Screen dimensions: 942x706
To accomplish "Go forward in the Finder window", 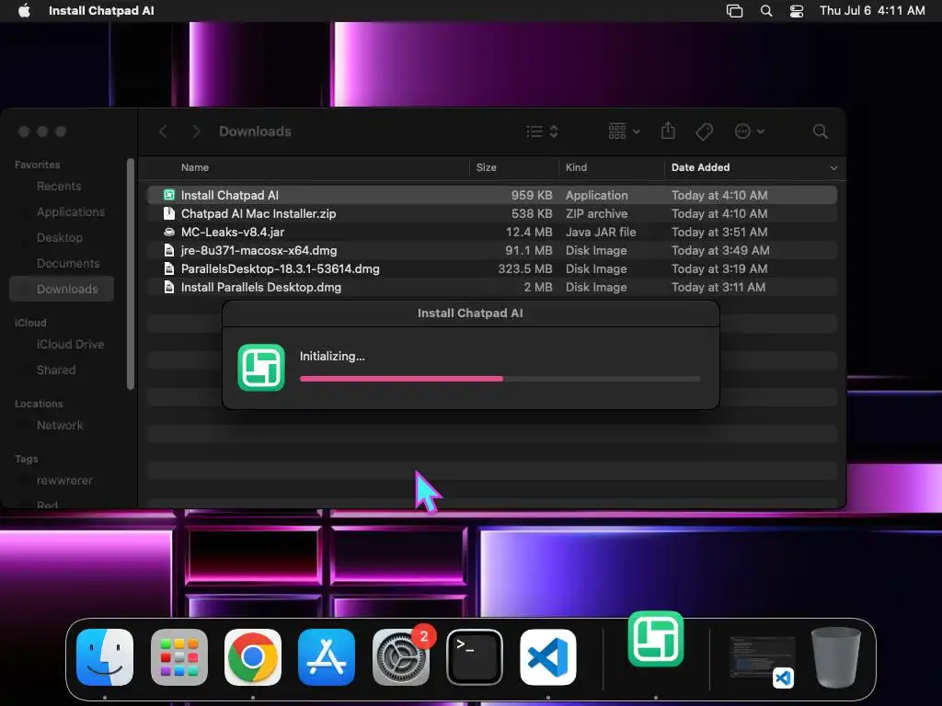I will pos(195,131).
